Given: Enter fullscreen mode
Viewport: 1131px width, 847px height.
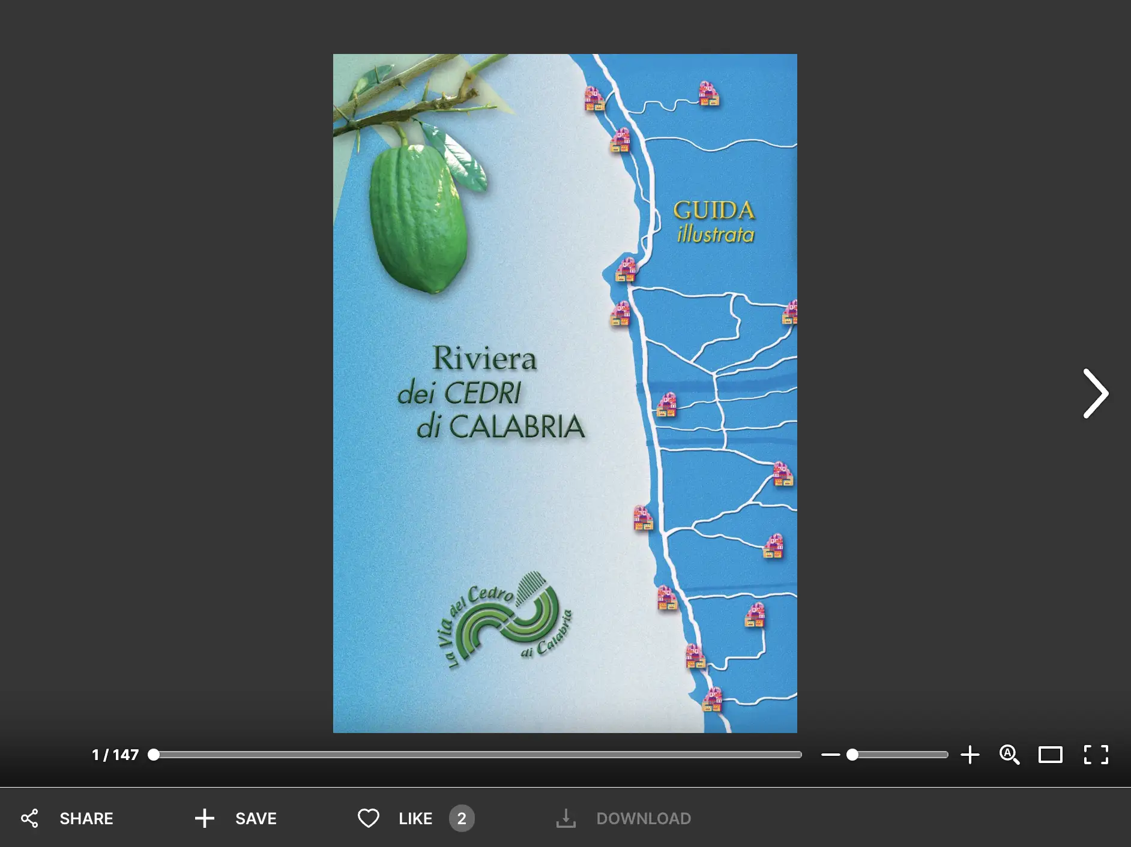Looking at the screenshot, I should [1096, 755].
